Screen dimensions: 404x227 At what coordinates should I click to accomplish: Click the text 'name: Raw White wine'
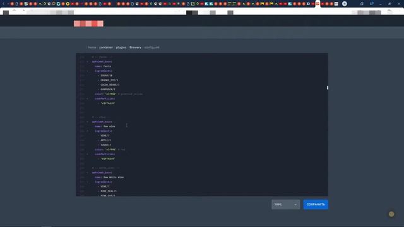pos(109,178)
